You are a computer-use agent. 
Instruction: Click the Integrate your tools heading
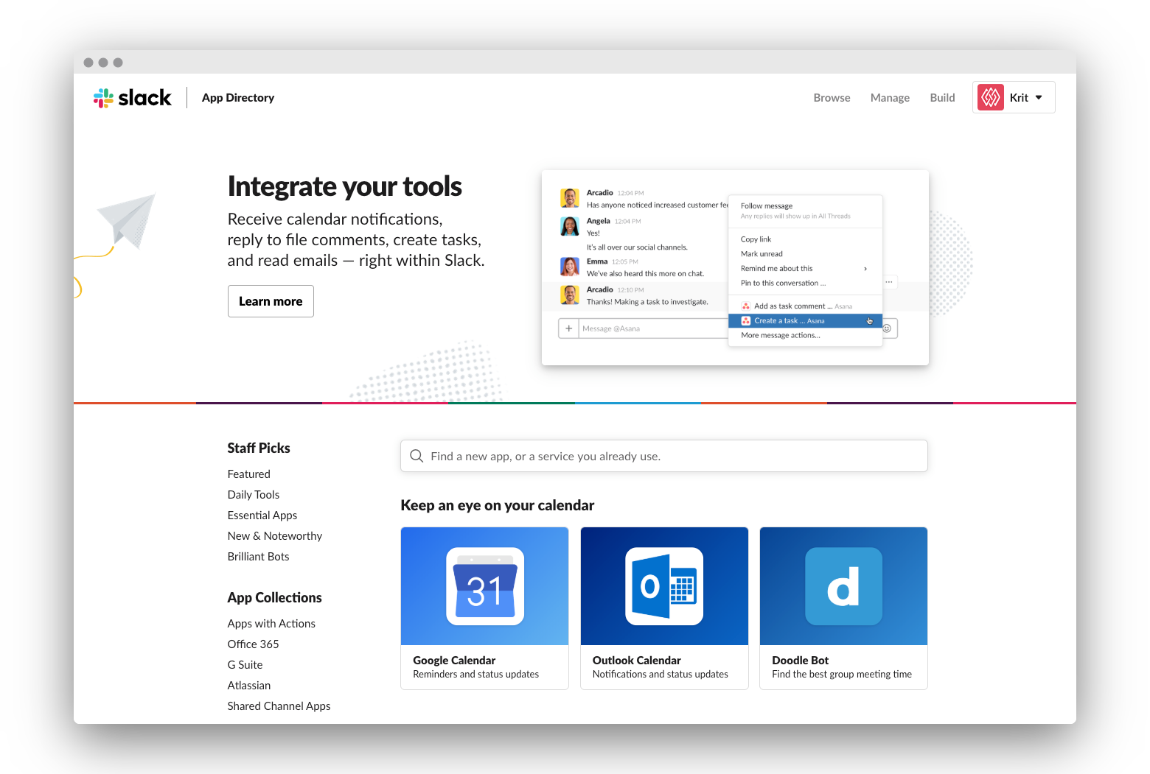344,186
